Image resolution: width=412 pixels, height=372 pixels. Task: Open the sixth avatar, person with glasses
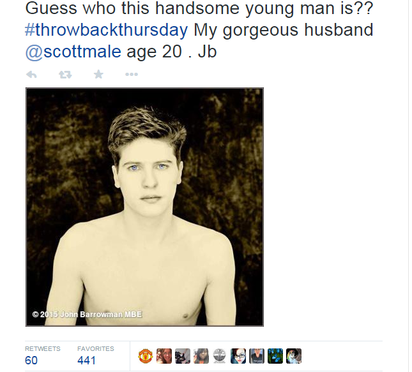coord(238,355)
